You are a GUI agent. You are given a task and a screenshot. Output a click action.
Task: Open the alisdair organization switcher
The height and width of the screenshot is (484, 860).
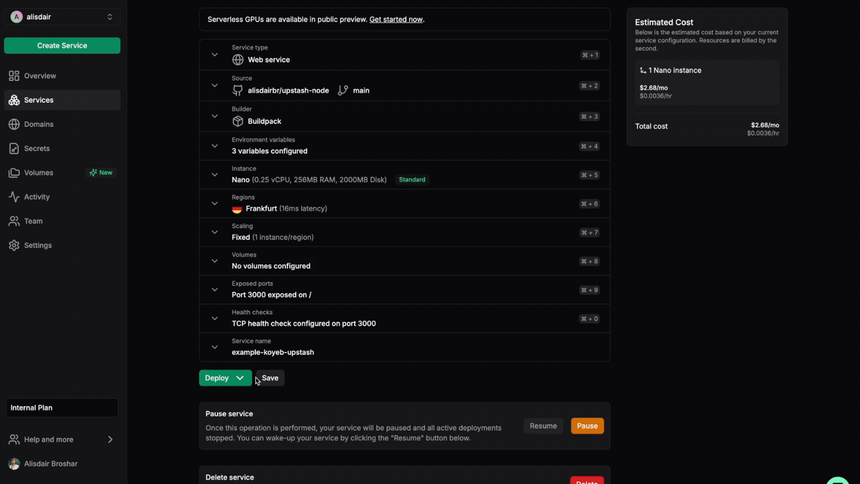pos(62,17)
